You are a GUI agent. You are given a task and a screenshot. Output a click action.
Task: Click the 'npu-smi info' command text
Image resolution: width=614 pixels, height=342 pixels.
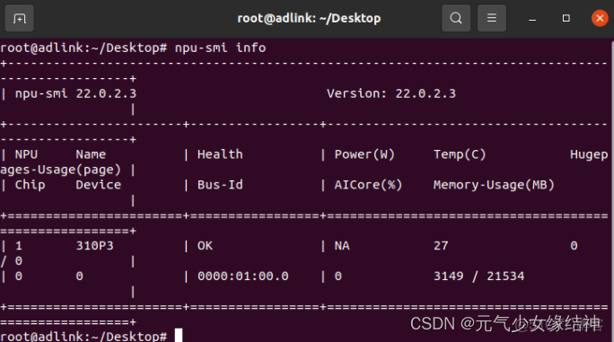tap(220, 48)
